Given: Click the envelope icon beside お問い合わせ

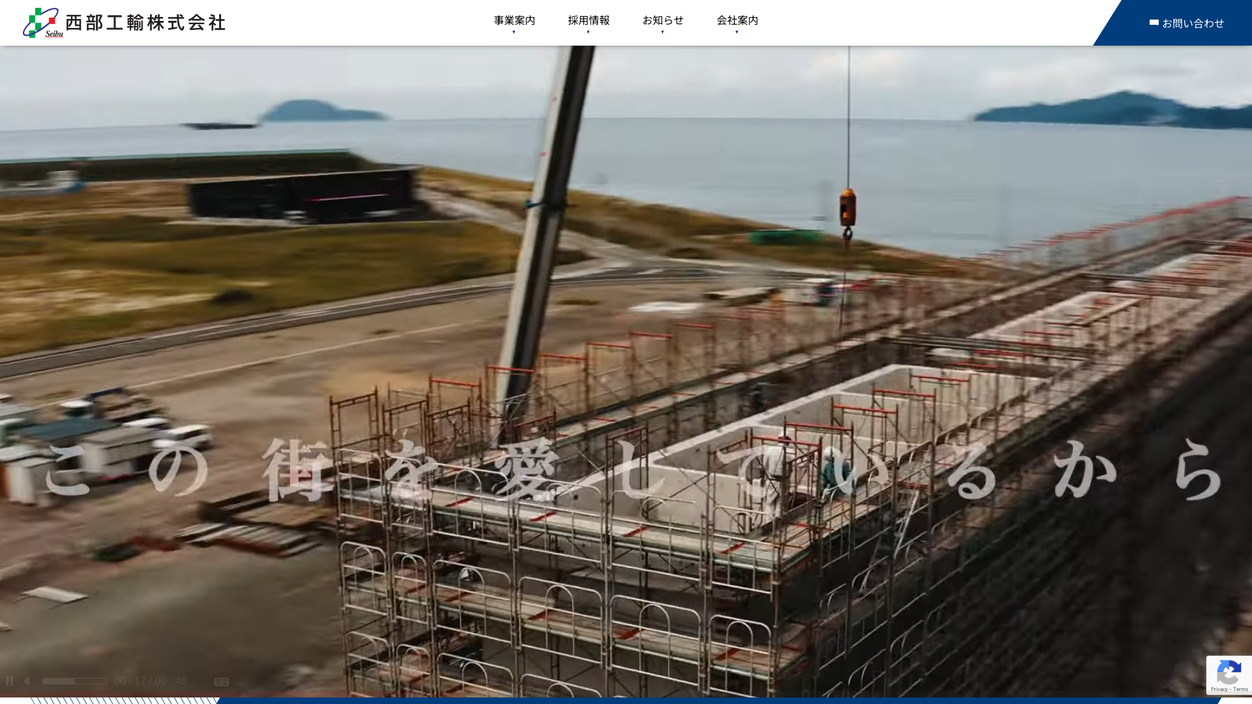Looking at the screenshot, I should [1153, 22].
